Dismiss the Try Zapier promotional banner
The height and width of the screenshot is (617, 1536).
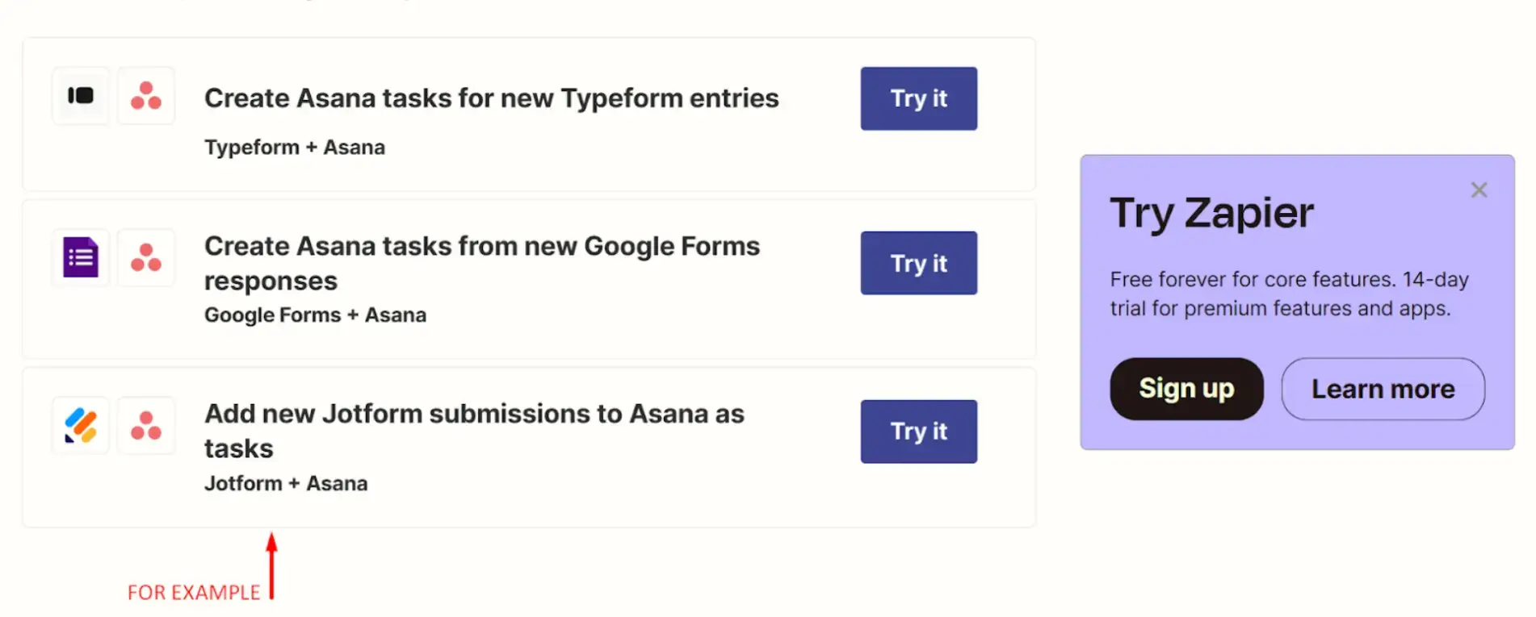click(1479, 190)
